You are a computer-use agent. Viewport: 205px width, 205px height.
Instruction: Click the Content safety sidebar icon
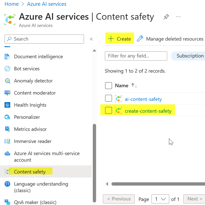[7, 172]
